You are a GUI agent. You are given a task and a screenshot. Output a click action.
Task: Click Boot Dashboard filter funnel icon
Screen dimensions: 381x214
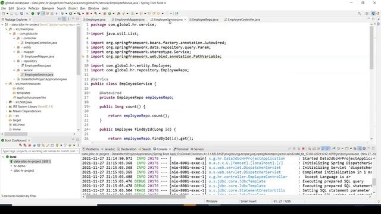(x=65, y=145)
